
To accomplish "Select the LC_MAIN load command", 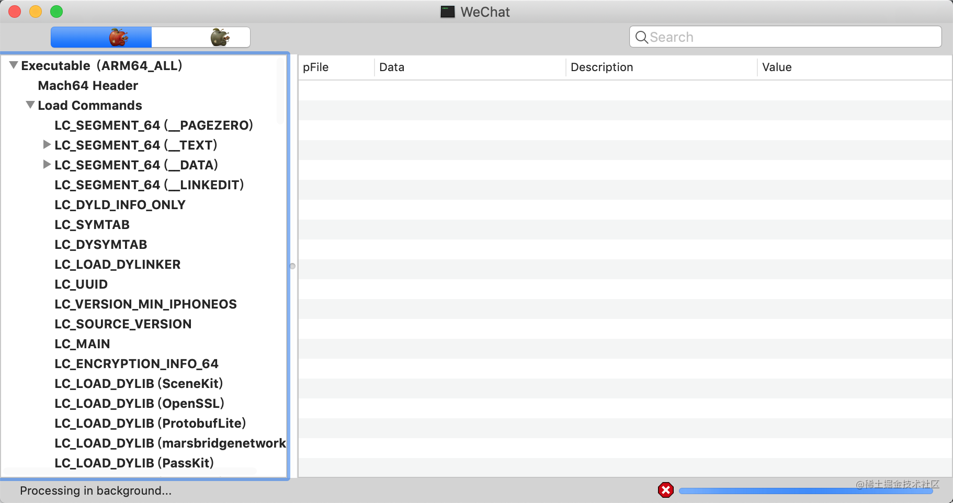I will pos(82,344).
